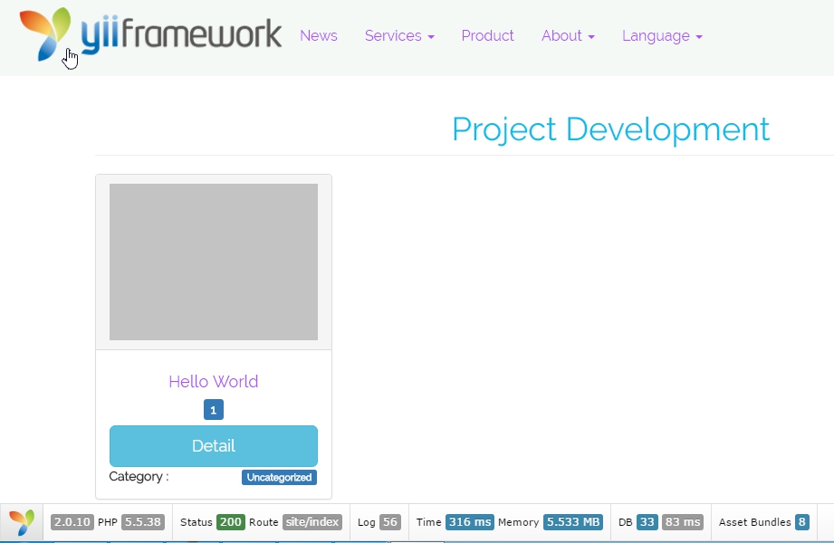Click the Yii logo in the debug toolbar
The height and width of the screenshot is (543, 834).
pyautogui.click(x=20, y=522)
